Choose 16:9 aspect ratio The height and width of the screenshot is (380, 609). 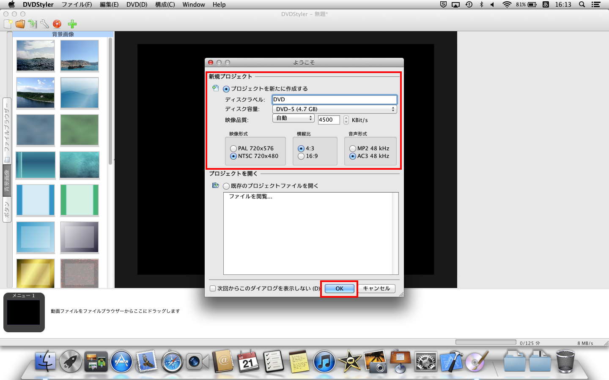pos(301,156)
